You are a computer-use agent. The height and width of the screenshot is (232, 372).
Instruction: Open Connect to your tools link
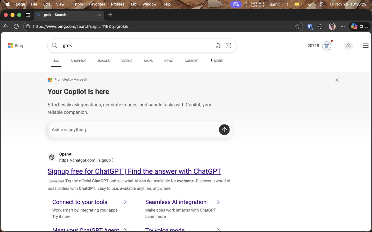[80, 202]
